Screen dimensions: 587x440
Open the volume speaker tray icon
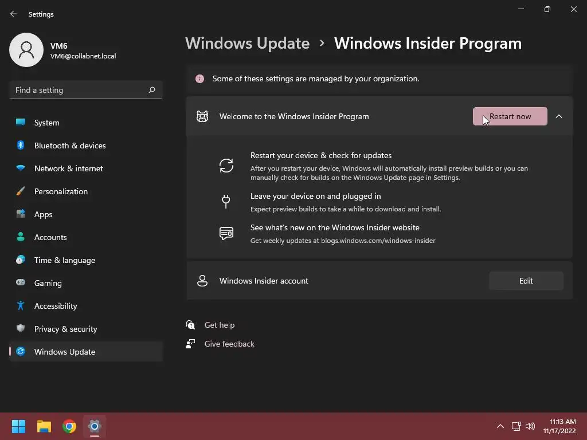530,426
